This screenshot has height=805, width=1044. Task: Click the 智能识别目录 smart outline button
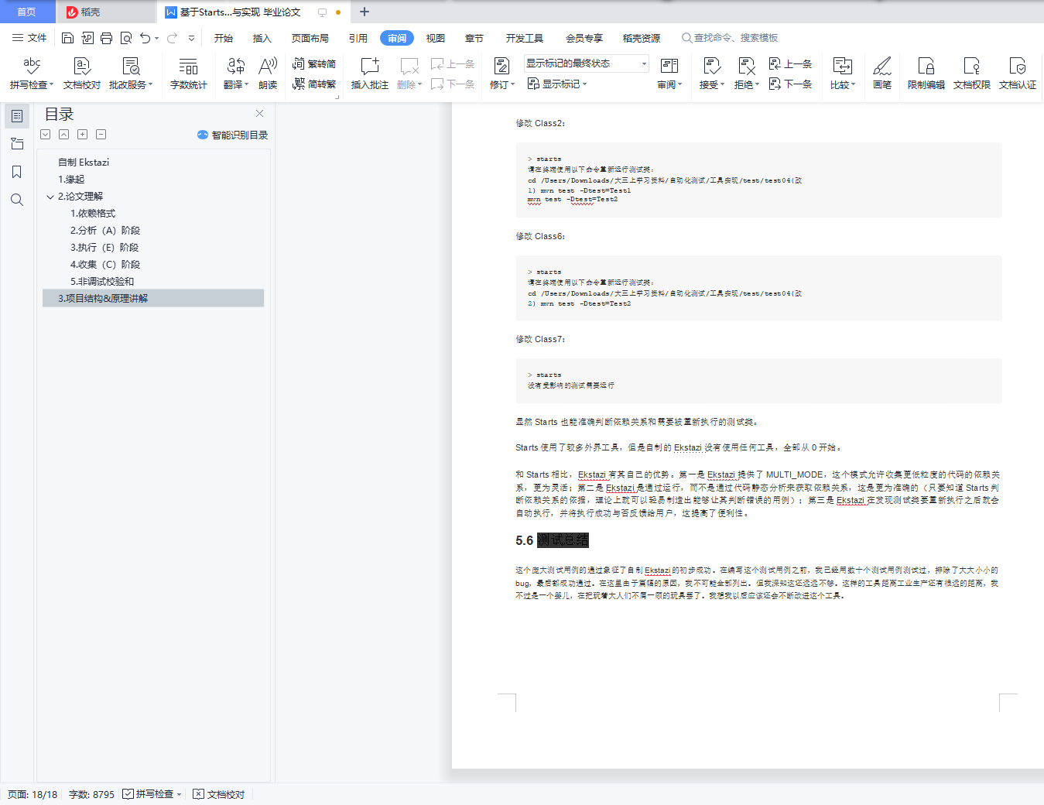(232, 135)
